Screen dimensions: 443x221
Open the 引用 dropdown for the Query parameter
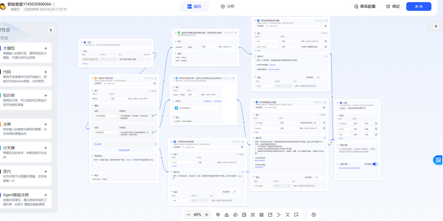[117, 99]
